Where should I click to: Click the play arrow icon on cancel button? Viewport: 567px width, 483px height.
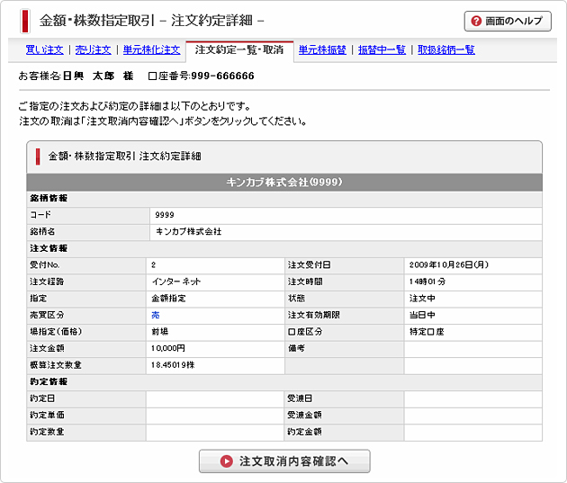(227, 461)
